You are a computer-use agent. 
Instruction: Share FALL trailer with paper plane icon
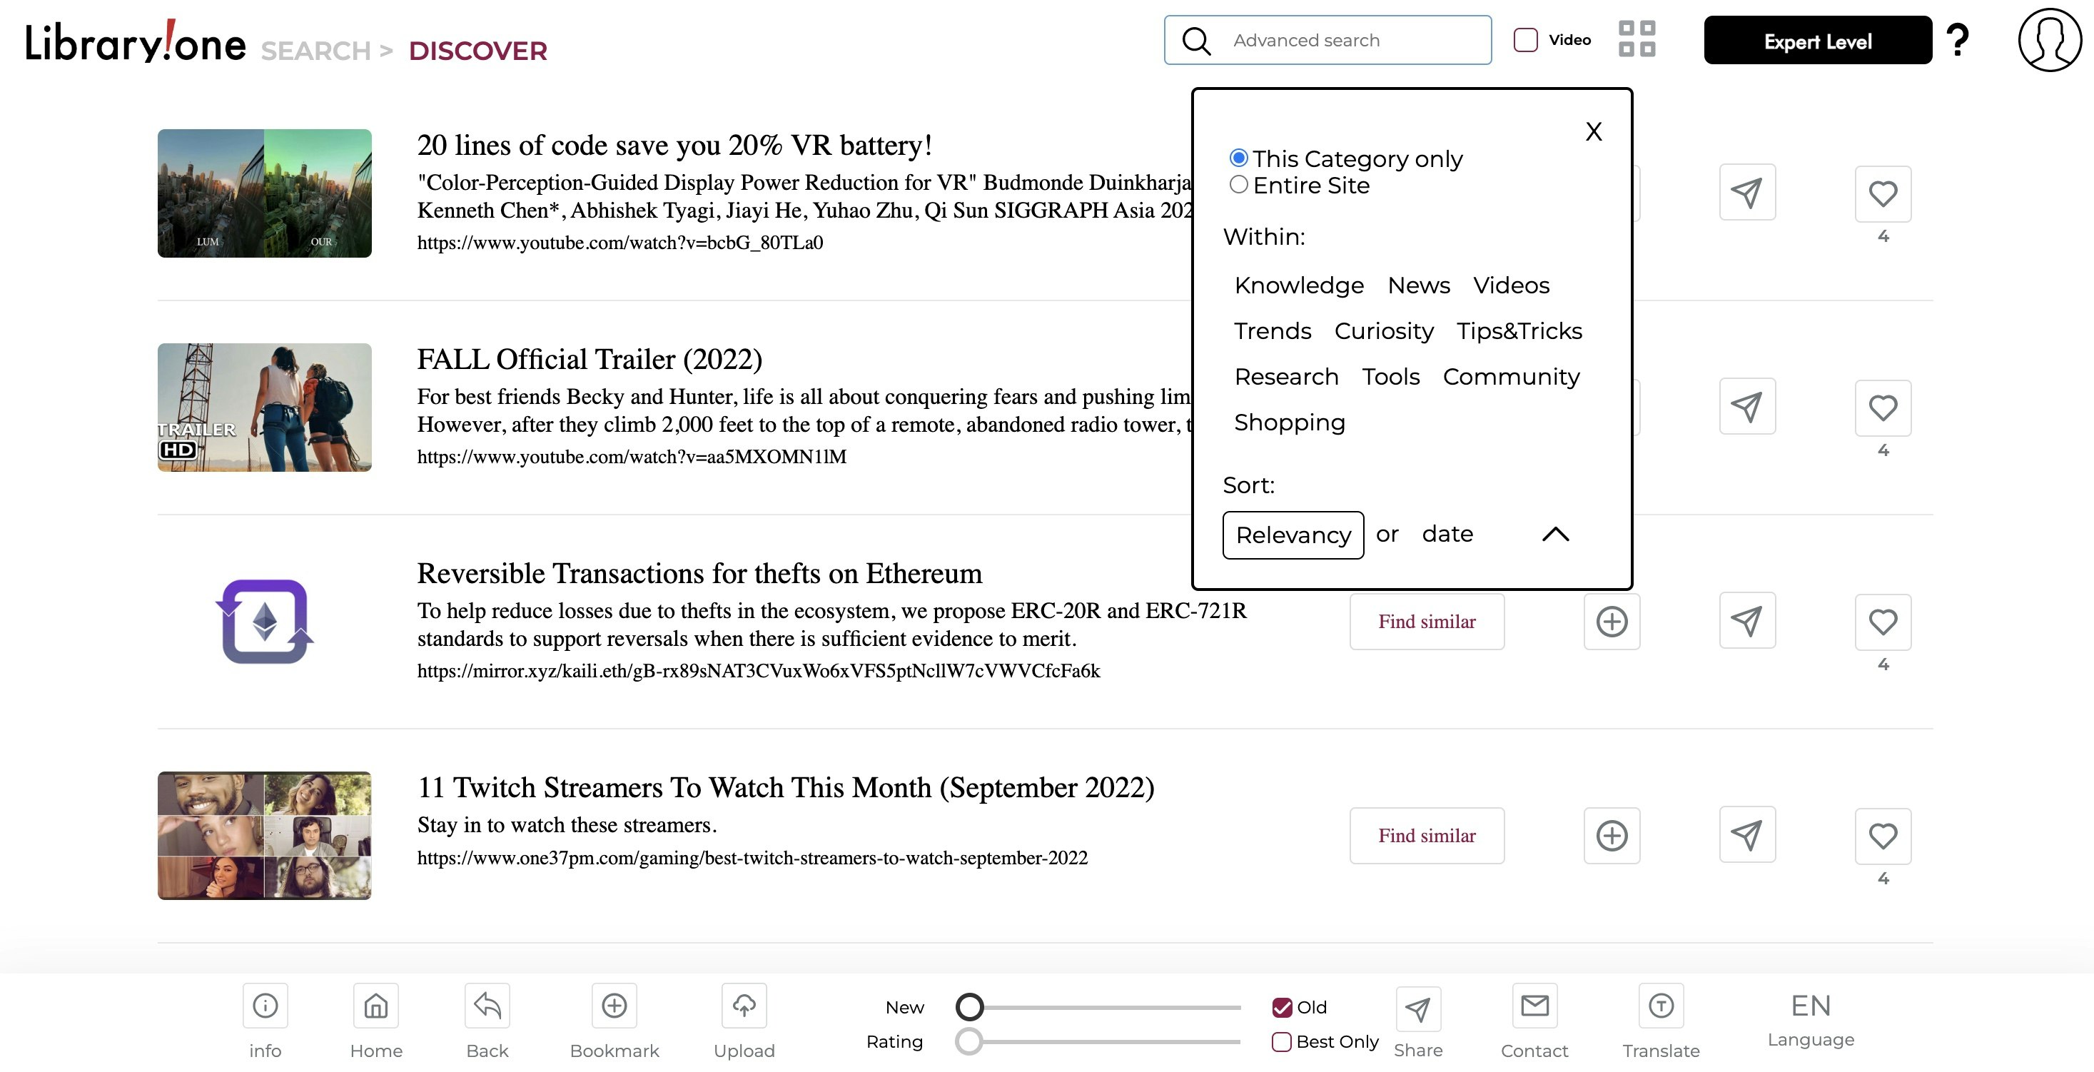(1747, 406)
